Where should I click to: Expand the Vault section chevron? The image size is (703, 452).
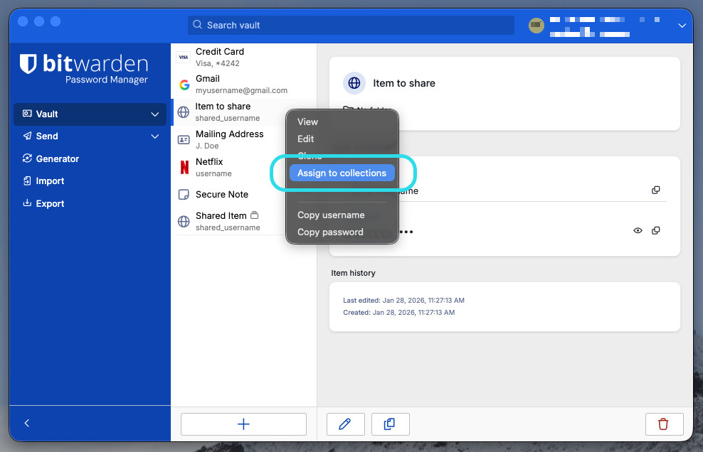[x=155, y=114]
